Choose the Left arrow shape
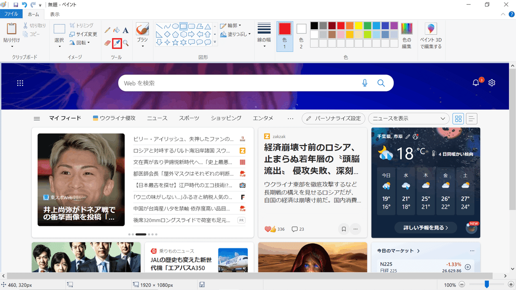Screen dimensions: 516x290 tap(200, 34)
